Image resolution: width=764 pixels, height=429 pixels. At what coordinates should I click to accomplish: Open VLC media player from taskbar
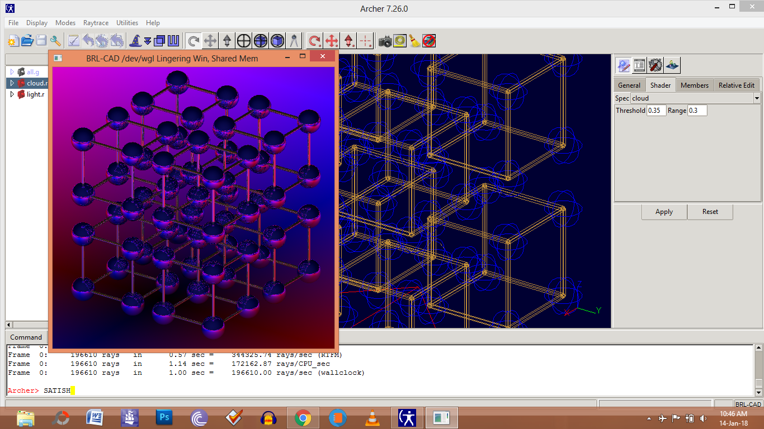(372, 418)
